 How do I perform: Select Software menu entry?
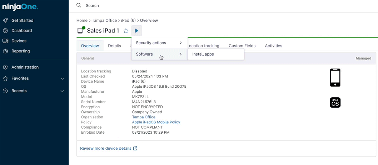[160, 54]
